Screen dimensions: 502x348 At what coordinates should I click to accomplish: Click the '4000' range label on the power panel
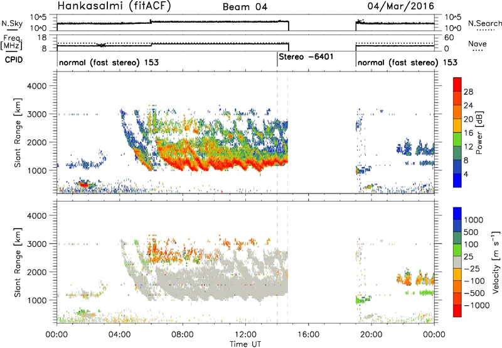click(x=36, y=86)
